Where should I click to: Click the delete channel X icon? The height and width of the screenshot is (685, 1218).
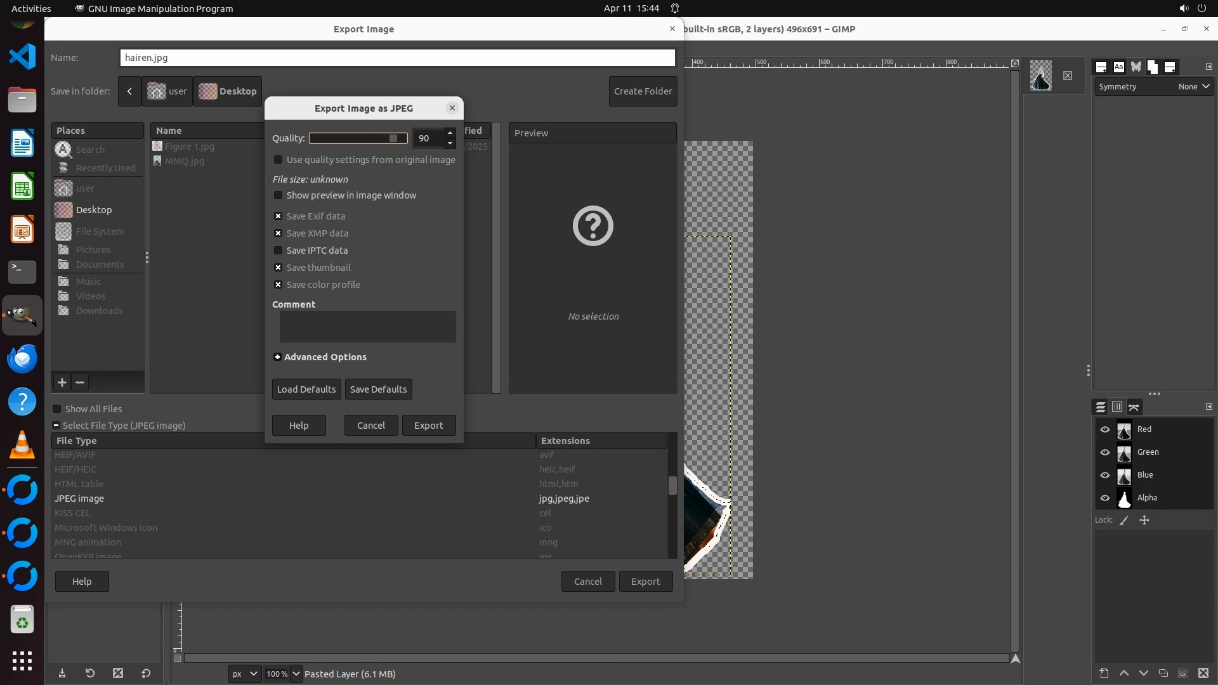1203,674
